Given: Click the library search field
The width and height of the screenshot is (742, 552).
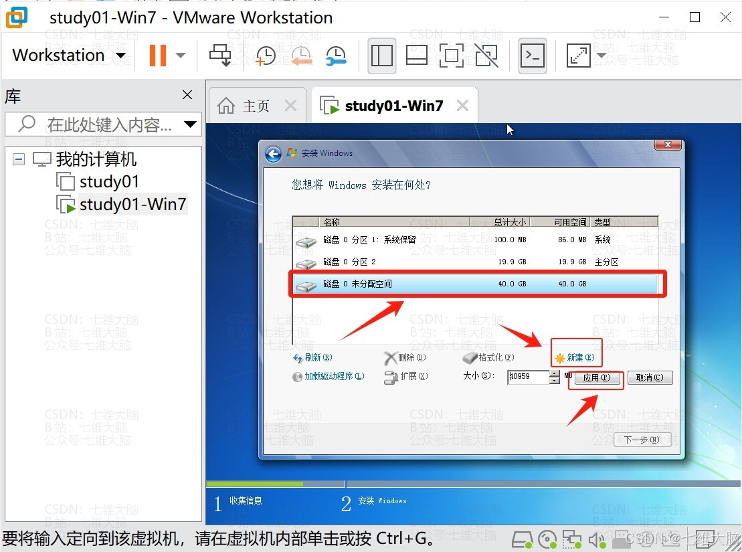Looking at the screenshot, I should coord(103,124).
